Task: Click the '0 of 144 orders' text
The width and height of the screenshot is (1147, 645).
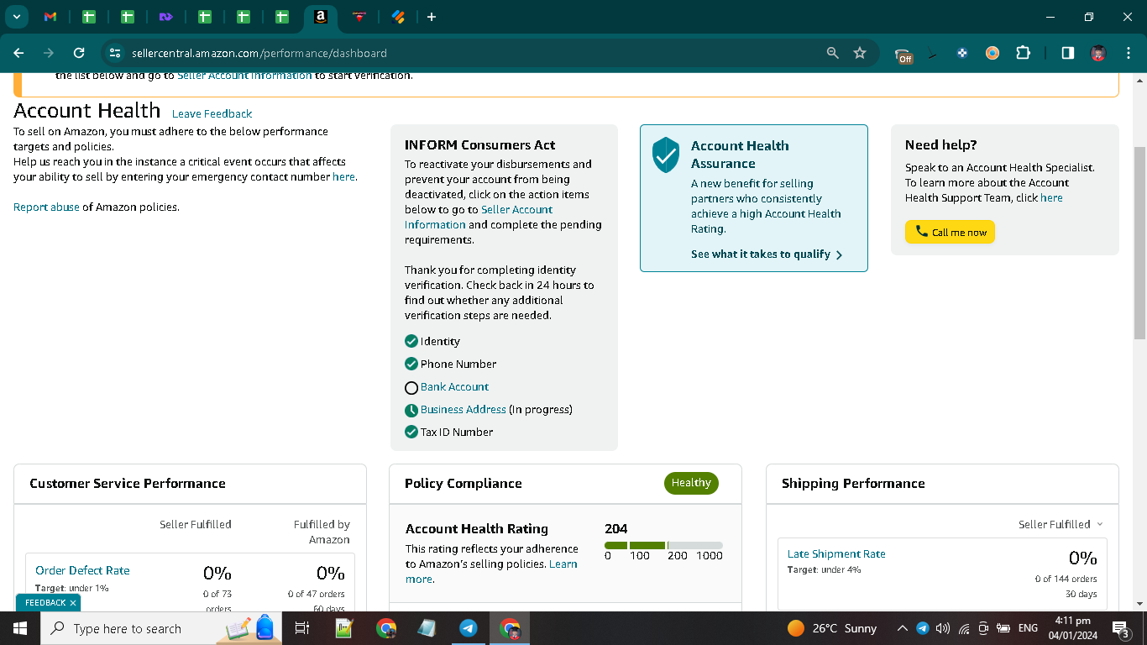Action: pyautogui.click(x=1066, y=579)
